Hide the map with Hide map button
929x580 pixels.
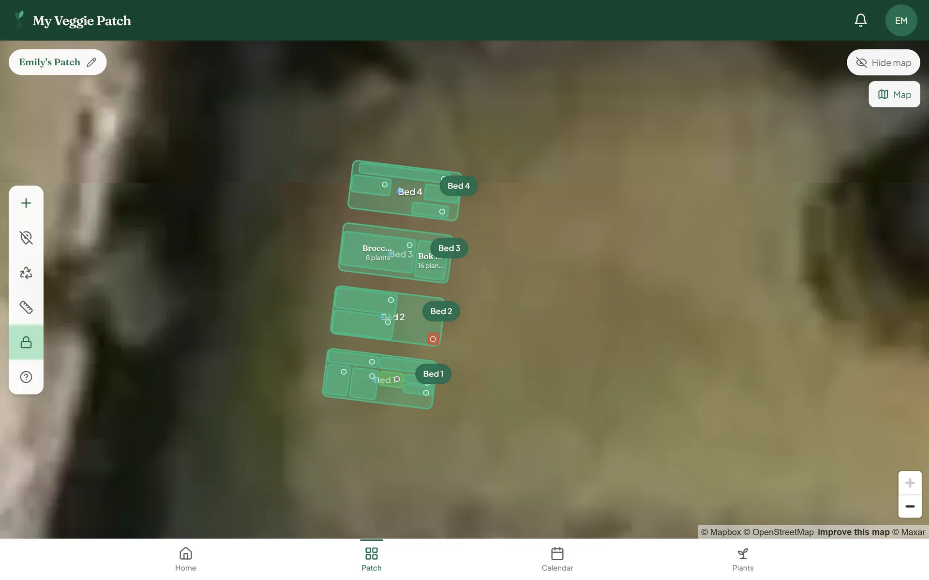883,62
